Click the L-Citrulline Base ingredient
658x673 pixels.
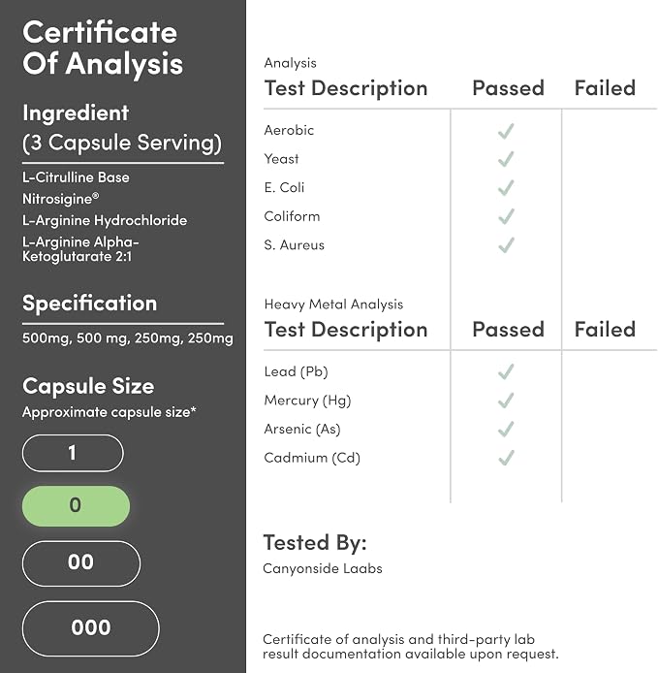[76, 177]
